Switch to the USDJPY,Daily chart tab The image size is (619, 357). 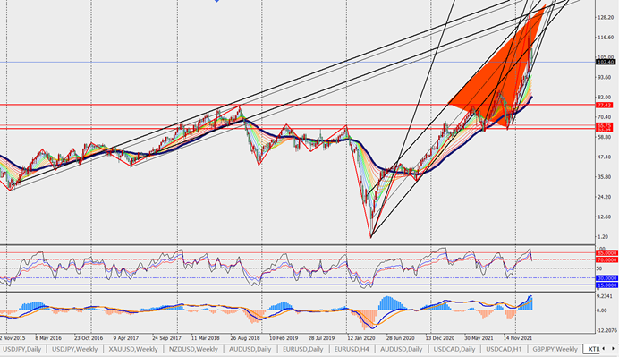coord(22,349)
